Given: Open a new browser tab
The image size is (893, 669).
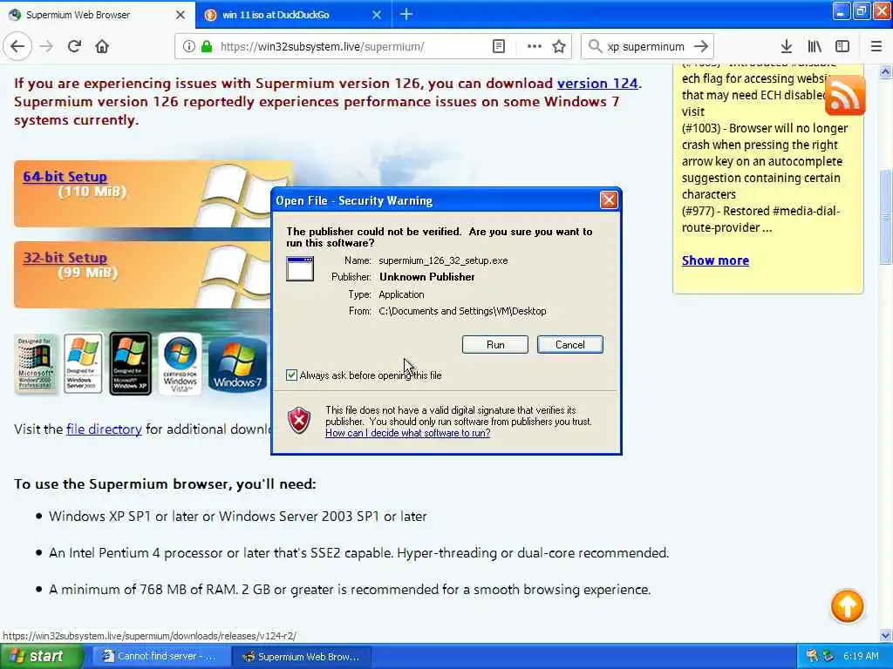Looking at the screenshot, I should [406, 14].
